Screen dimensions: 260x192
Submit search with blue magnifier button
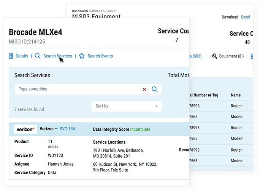click(x=155, y=89)
